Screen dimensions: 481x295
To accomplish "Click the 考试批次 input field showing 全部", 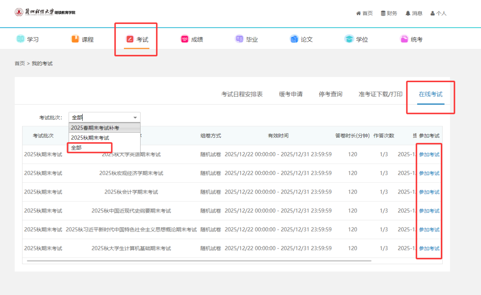I will (x=100, y=117).
